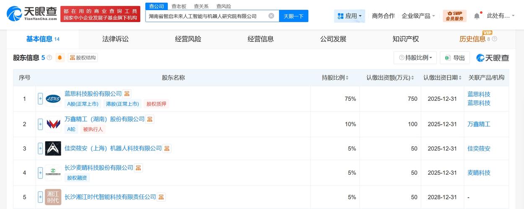This screenshot has width=524, height=209.
Task: Open 长沙麦睛科技股份有限公司 link
Action: (99, 168)
